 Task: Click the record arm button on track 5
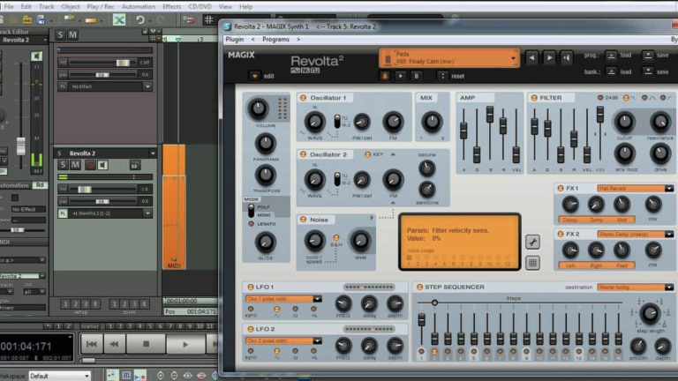coord(90,165)
